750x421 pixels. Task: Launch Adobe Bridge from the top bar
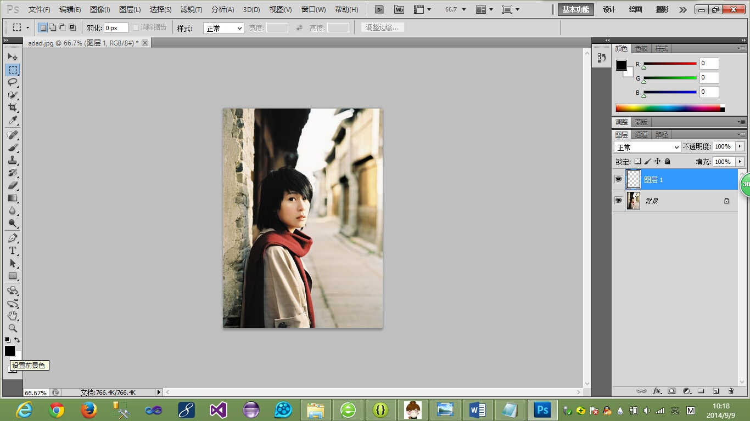379,9
